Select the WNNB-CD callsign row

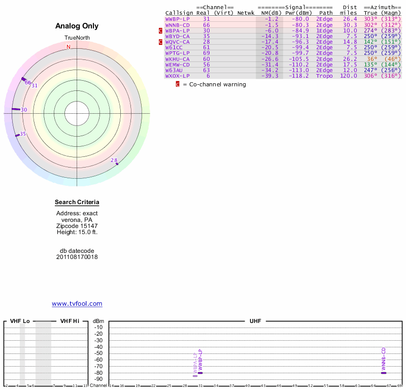[178, 24]
